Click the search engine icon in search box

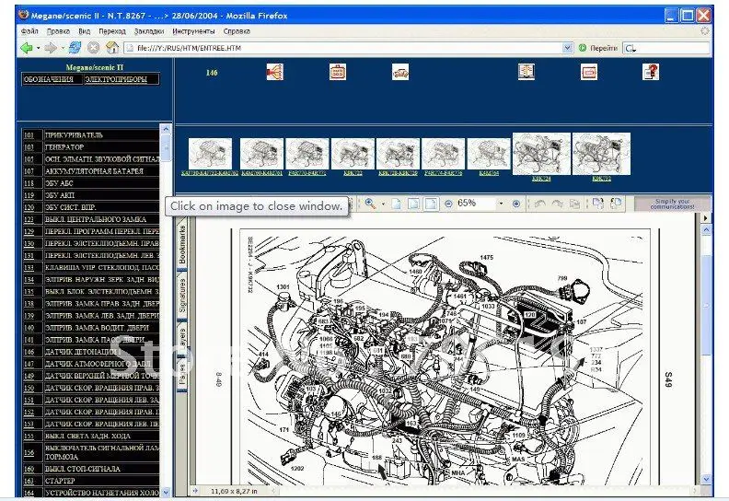(630, 48)
